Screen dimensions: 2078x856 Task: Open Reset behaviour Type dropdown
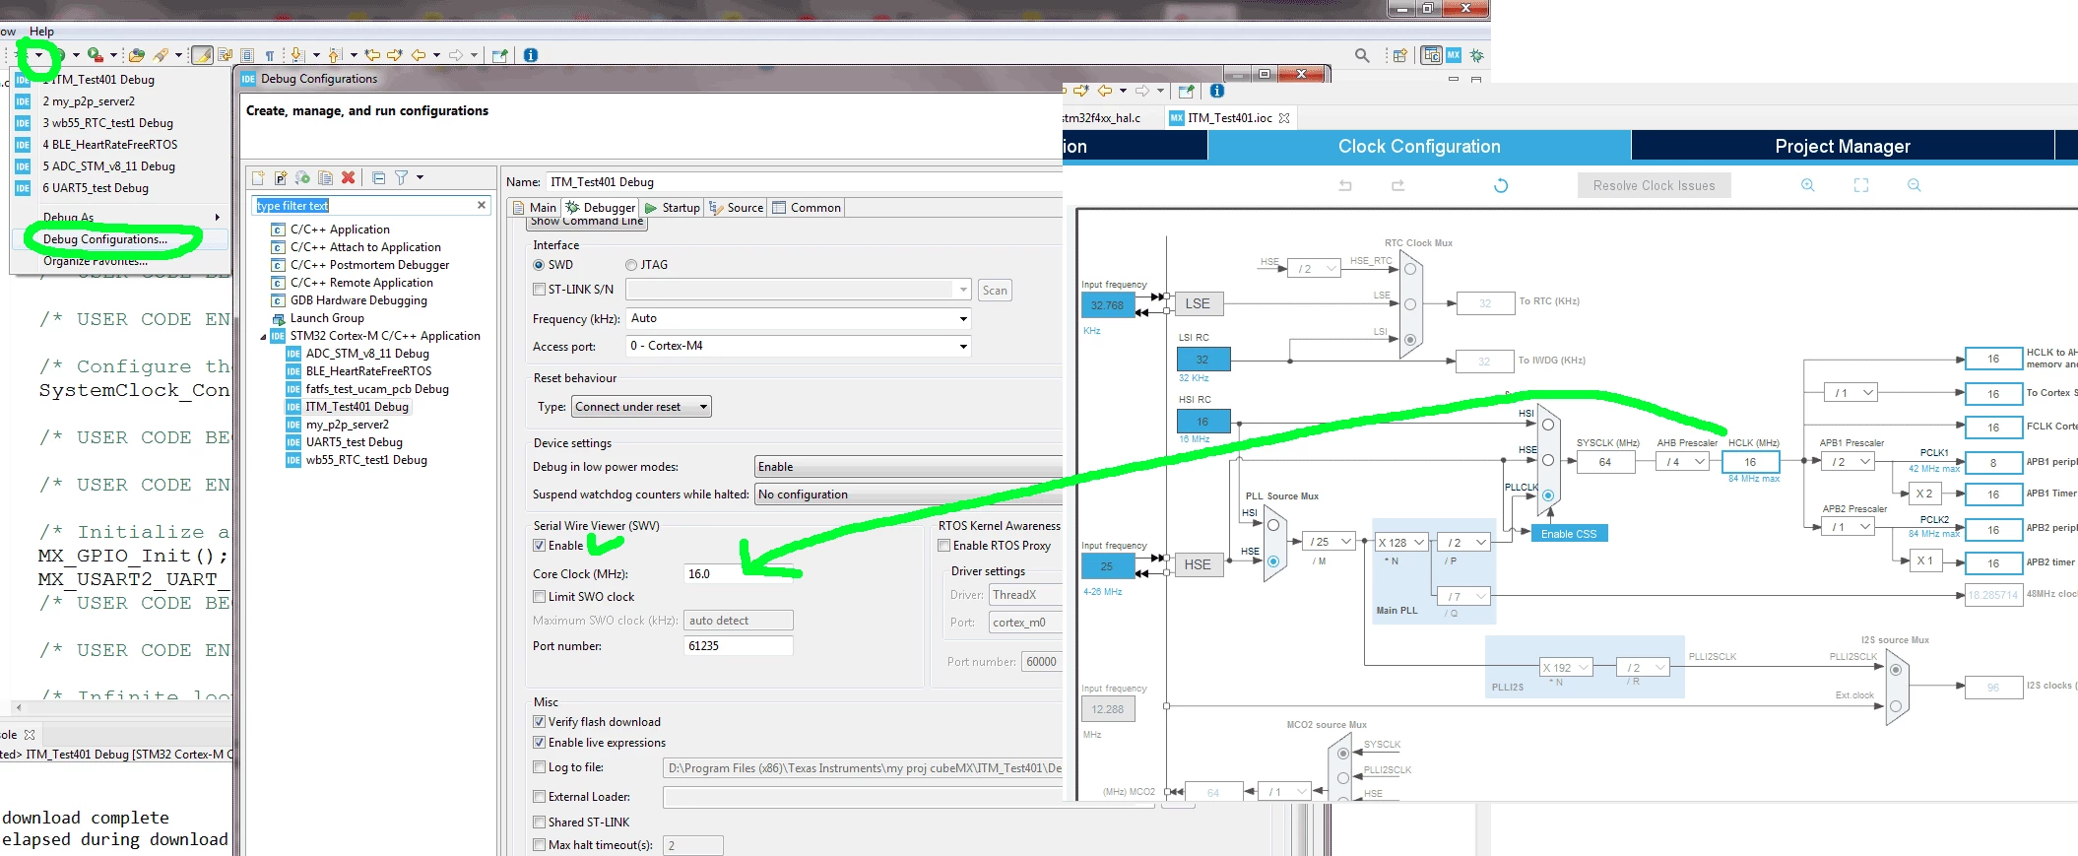[641, 407]
